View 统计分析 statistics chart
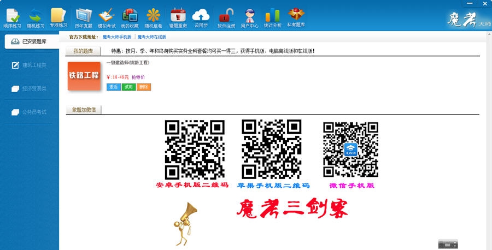The height and width of the screenshot is (250, 492). (272, 18)
